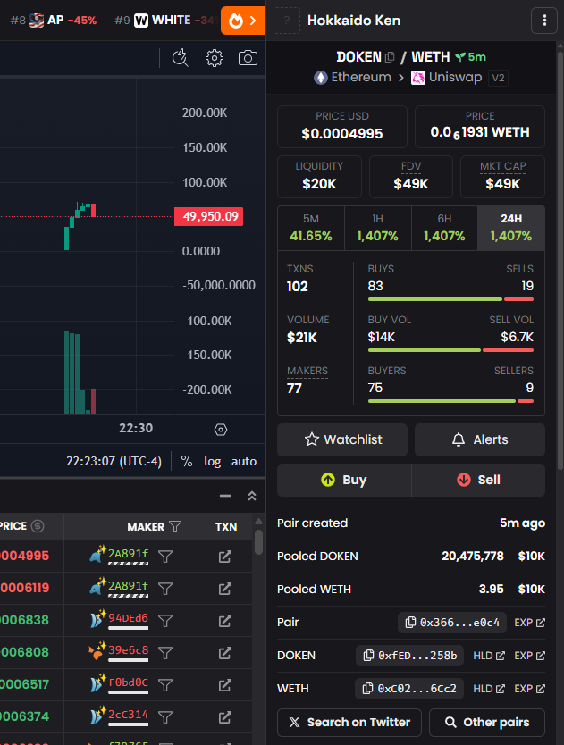Click the FDV value box
The image size is (564, 745).
tap(411, 177)
